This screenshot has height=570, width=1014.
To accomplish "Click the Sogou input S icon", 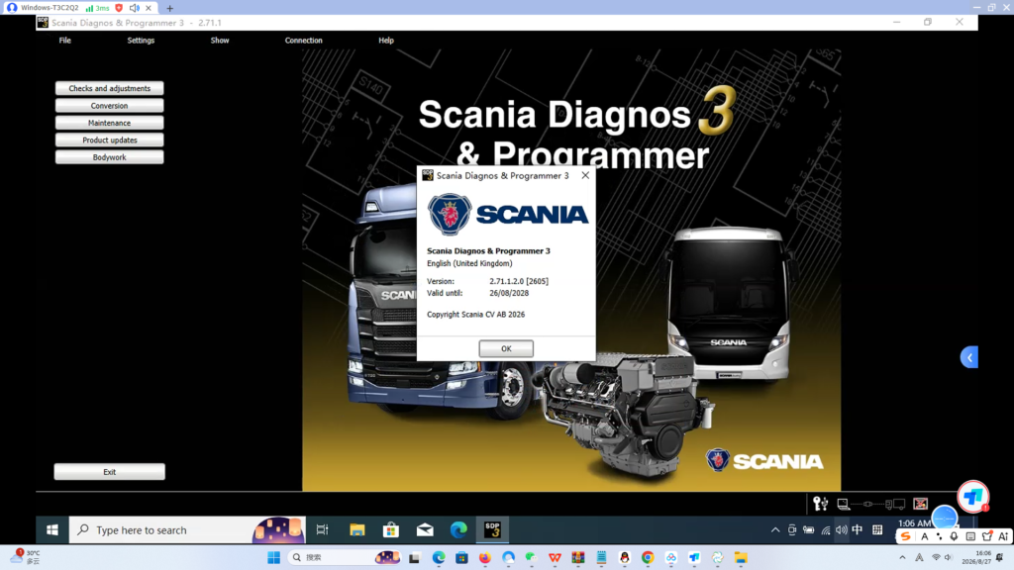I will (x=905, y=536).
